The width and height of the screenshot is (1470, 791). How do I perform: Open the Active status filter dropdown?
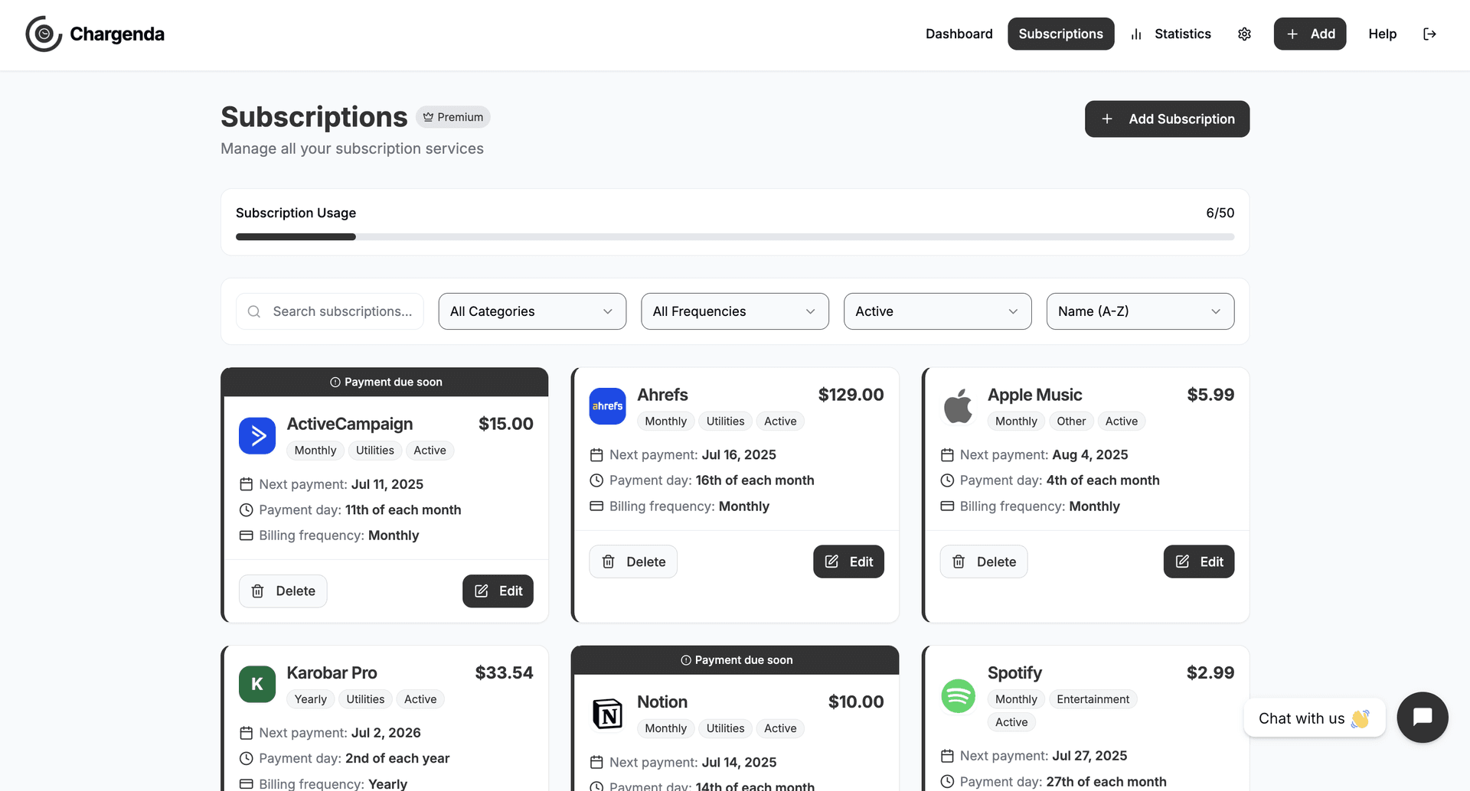(938, 311)
